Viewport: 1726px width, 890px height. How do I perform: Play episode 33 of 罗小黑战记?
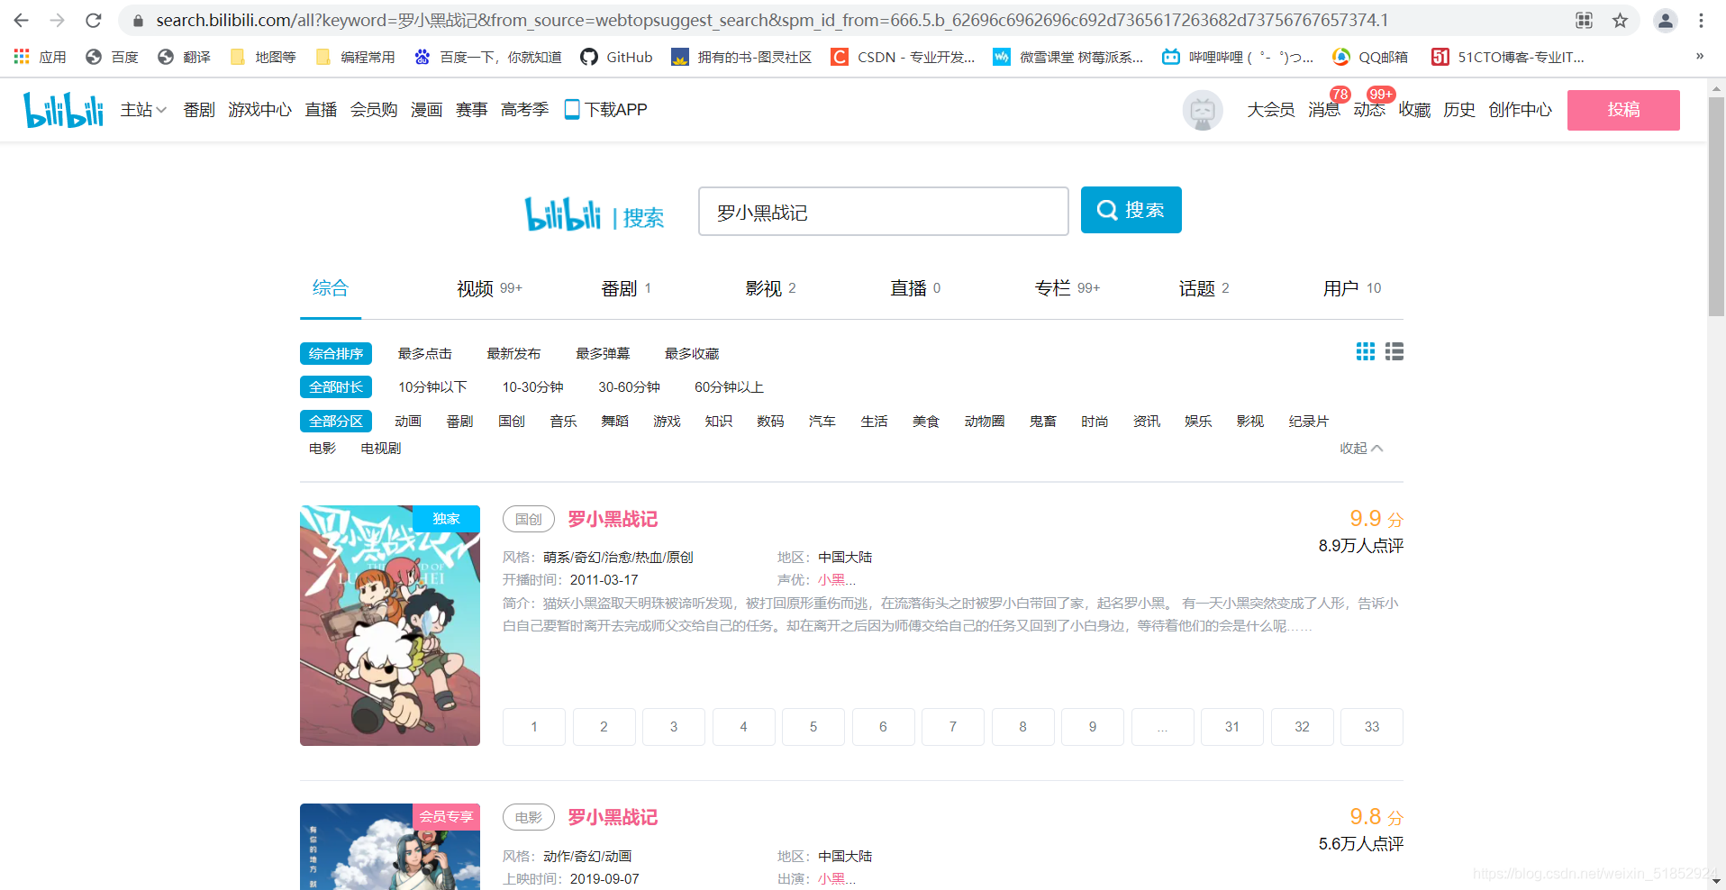coord(1372,727)
